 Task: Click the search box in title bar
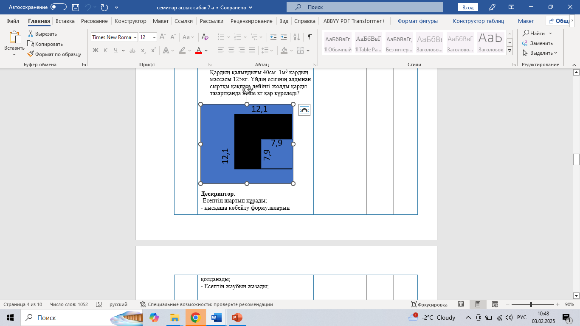pyautogui.click(x=364, y=7)
